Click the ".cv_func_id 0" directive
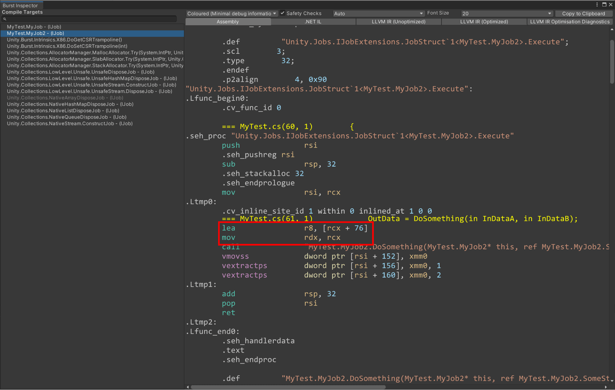615x390 pixels. [x=252, y=108]
